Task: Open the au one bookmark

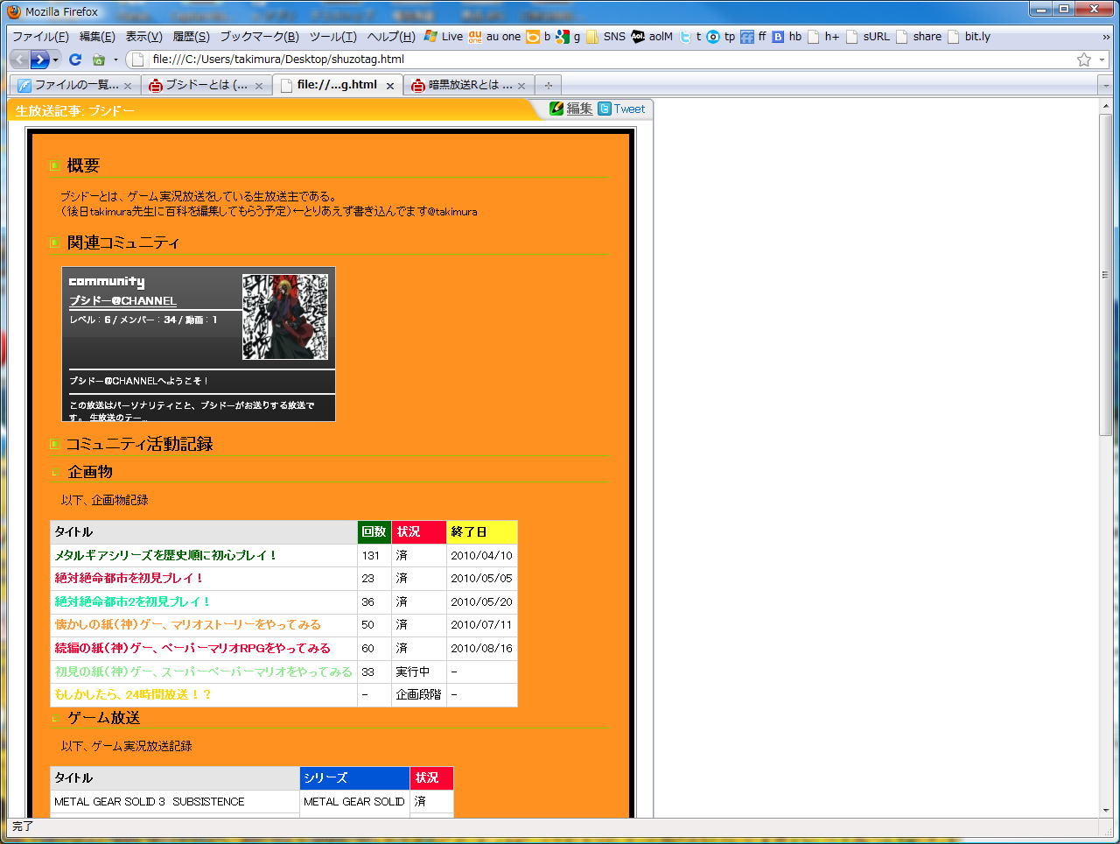Action: click(x=494, y=37)
